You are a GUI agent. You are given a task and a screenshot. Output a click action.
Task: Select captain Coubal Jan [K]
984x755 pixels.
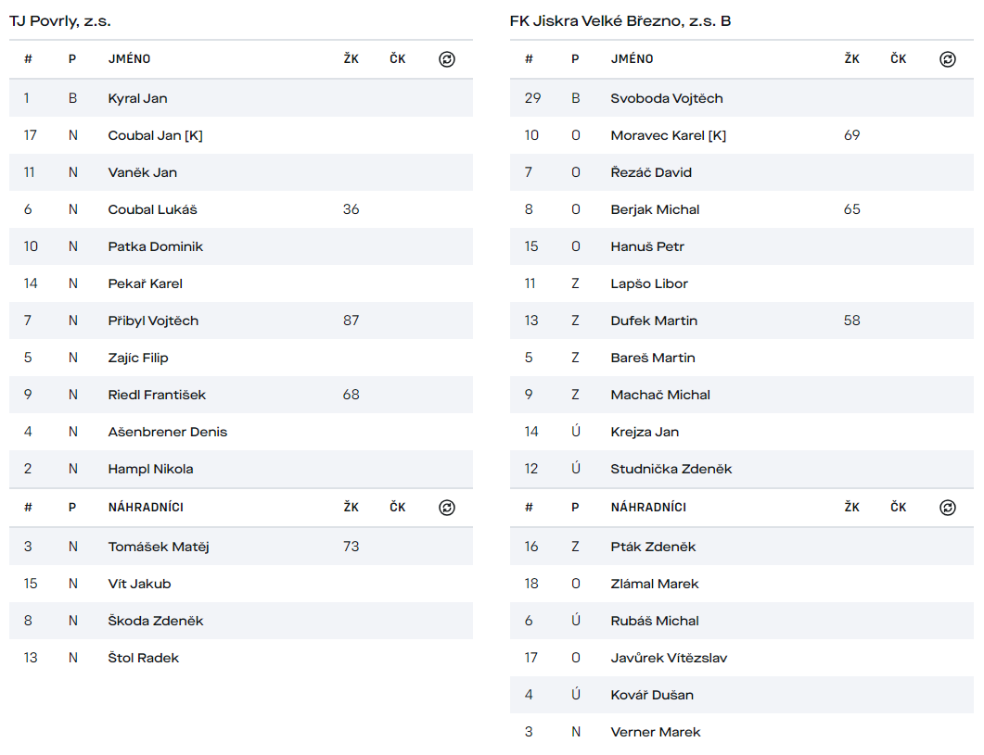[155, 135]
